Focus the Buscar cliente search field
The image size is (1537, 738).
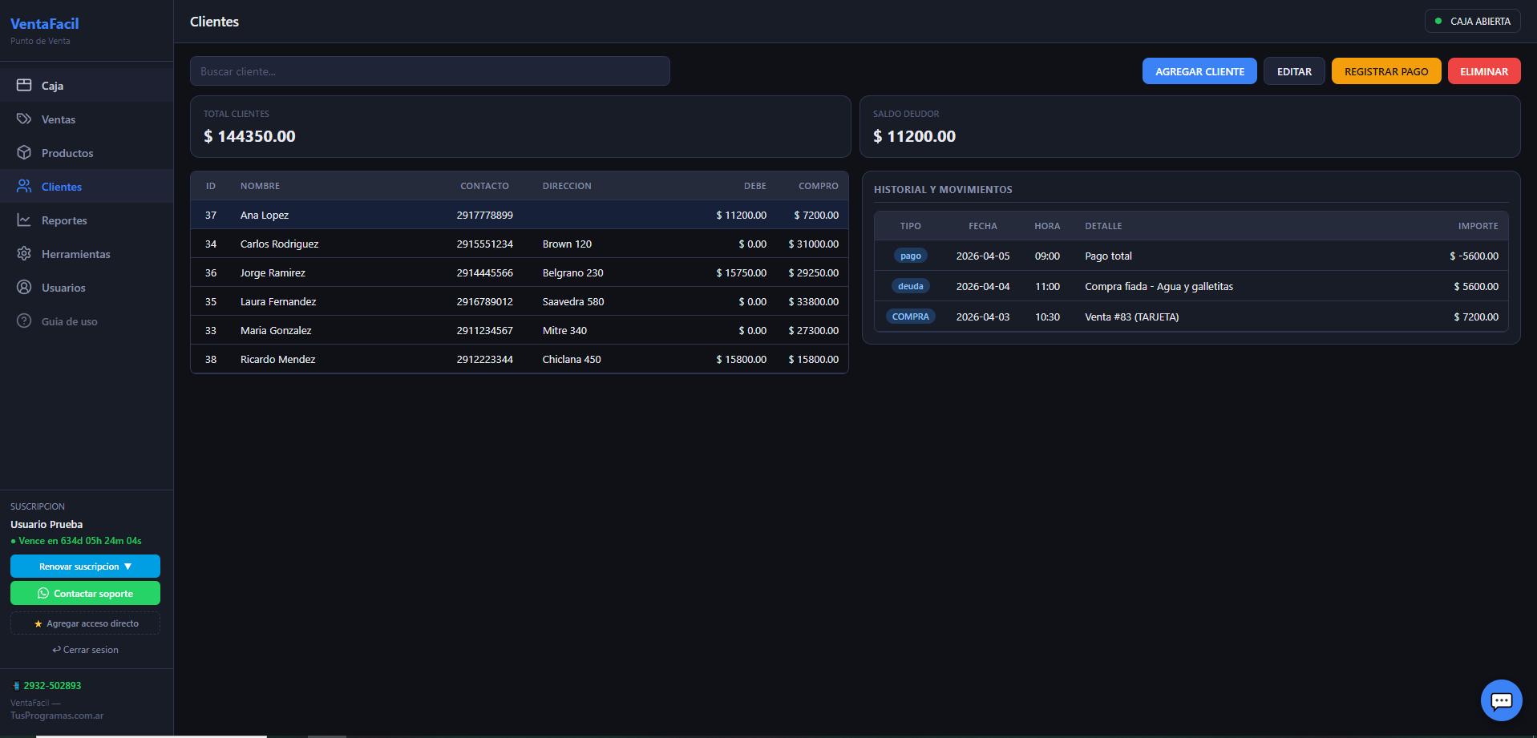[x=430, y=71]
